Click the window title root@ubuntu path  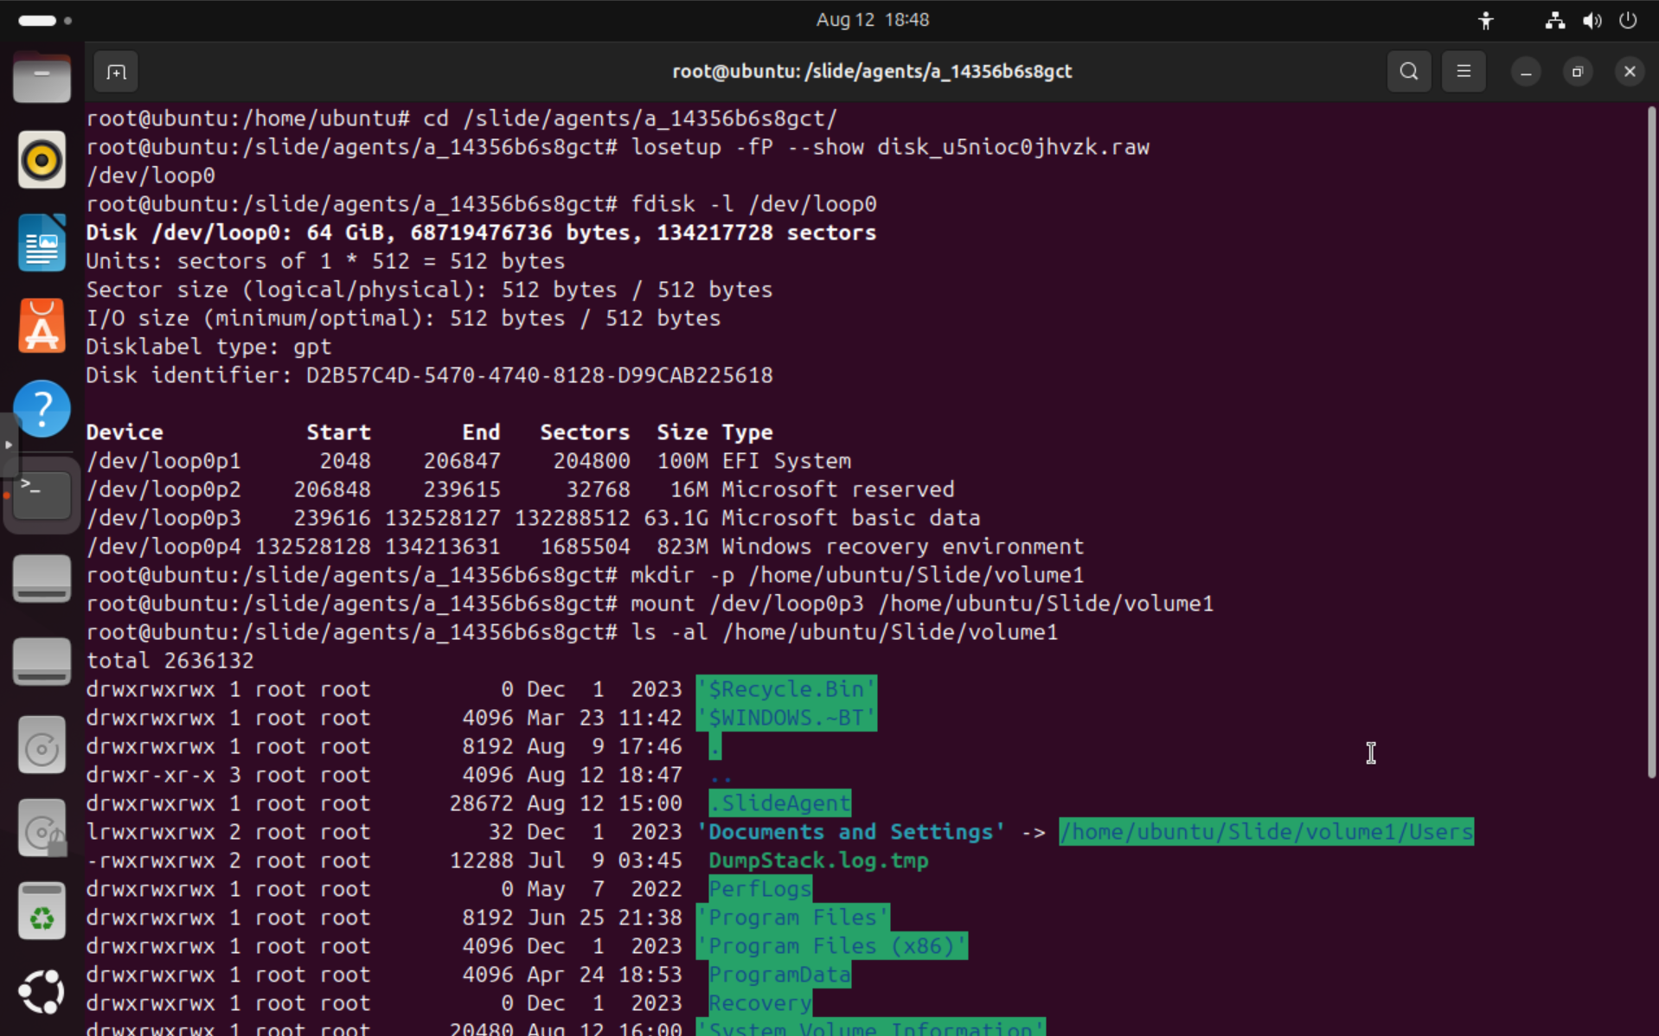tap(872, 72)
